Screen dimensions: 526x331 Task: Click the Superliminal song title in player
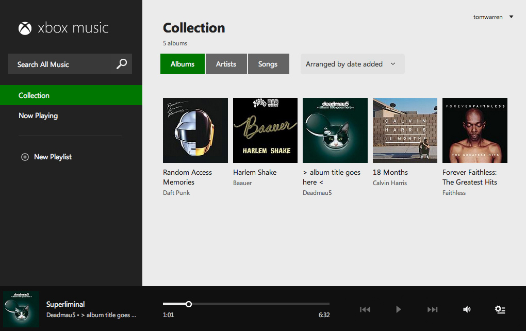(65, 304)
